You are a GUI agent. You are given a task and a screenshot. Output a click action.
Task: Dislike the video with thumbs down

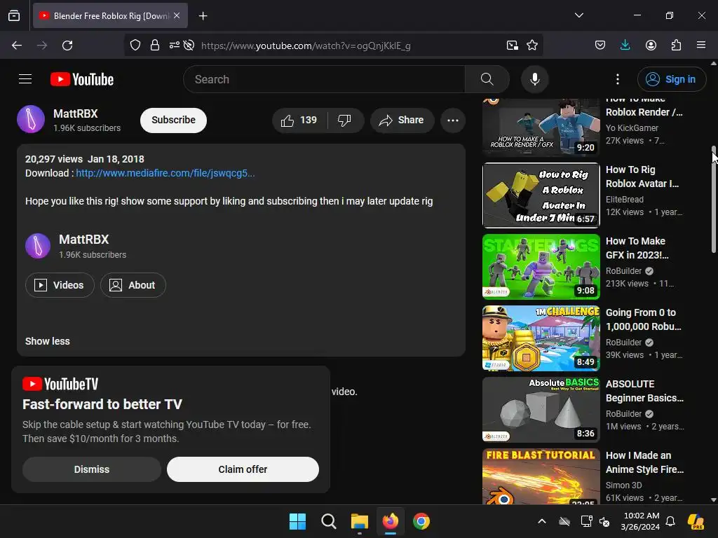[344, 120]
